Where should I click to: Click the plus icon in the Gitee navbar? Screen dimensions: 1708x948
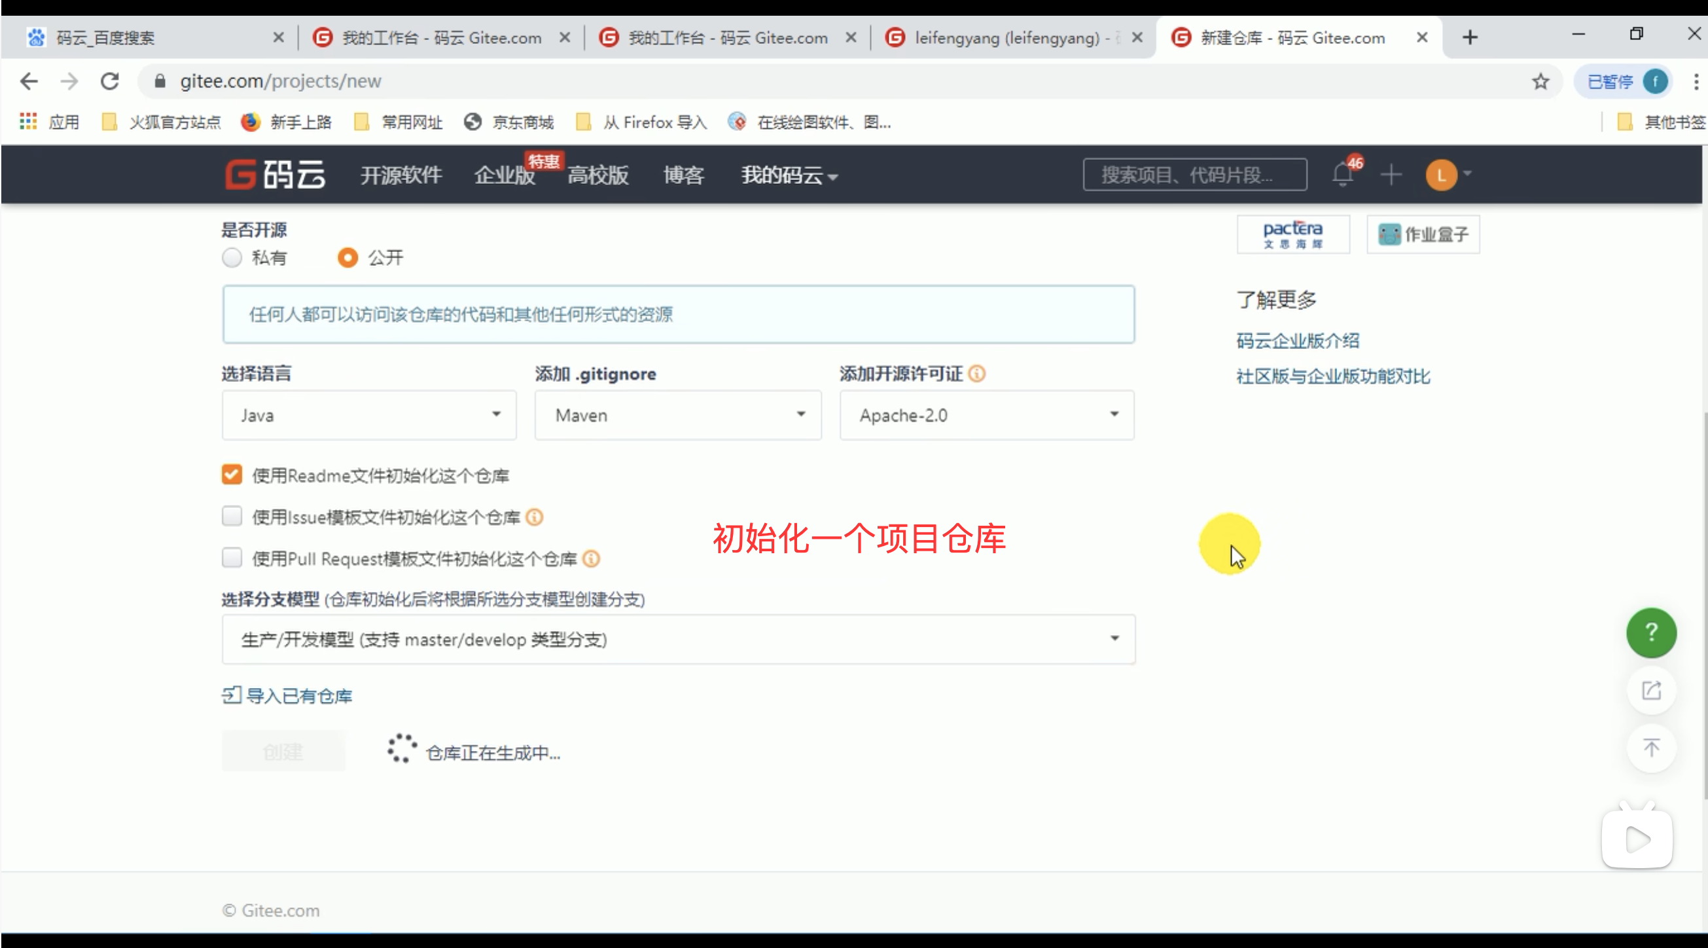pos(1391,174)
